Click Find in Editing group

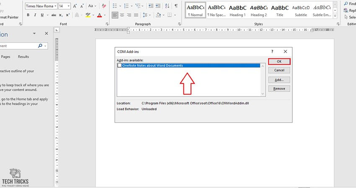(350, 4)
